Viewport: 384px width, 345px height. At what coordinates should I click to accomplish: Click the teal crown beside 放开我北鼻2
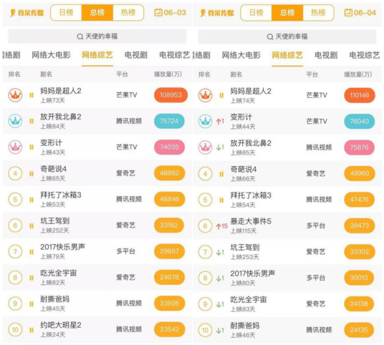click(15, 121)
